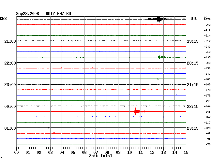Click the '09' minute axis tick label
This screenshot has height=161, width=212.
118,153
